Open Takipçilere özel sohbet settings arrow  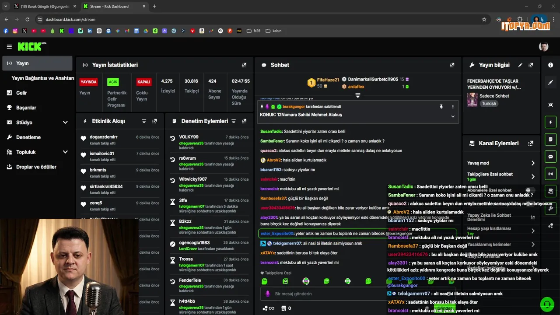[x=533, y=177]
